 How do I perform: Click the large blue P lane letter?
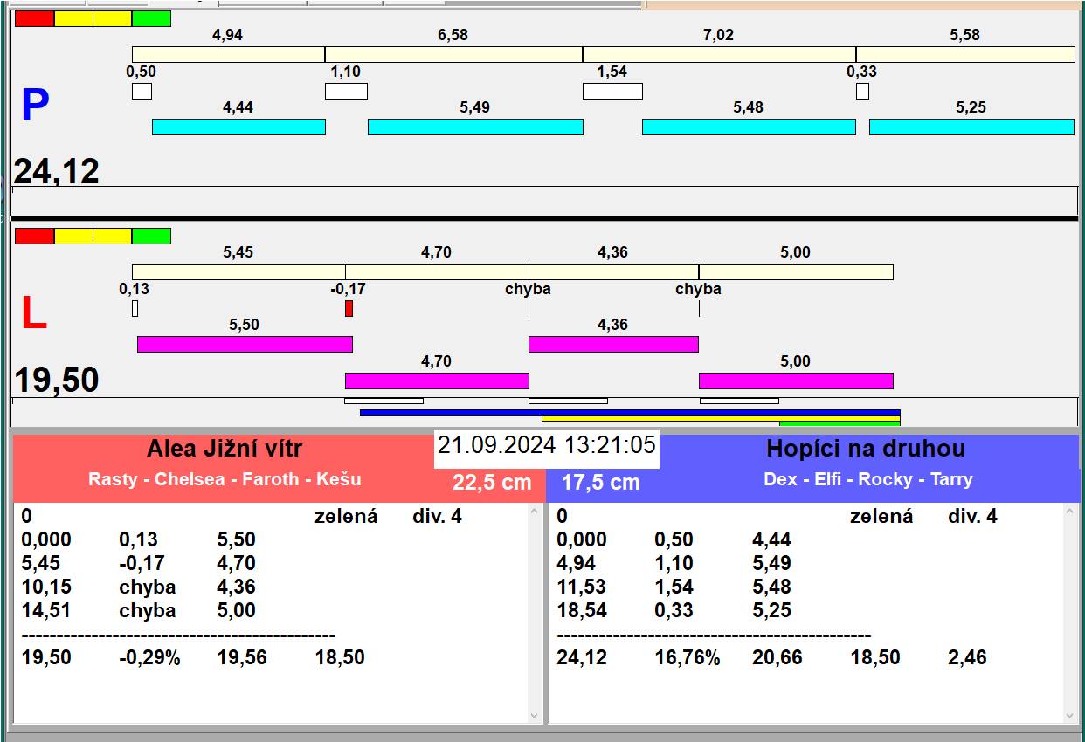[x=35, y=106]
